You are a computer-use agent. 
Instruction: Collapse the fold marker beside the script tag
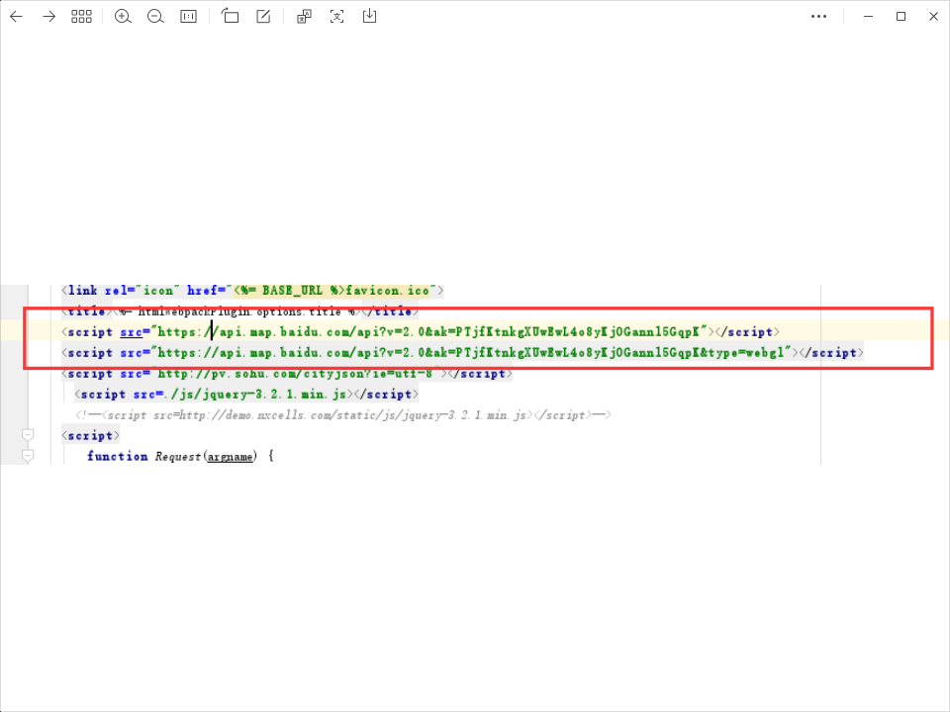pyautogui.click(x=28, y=435)
